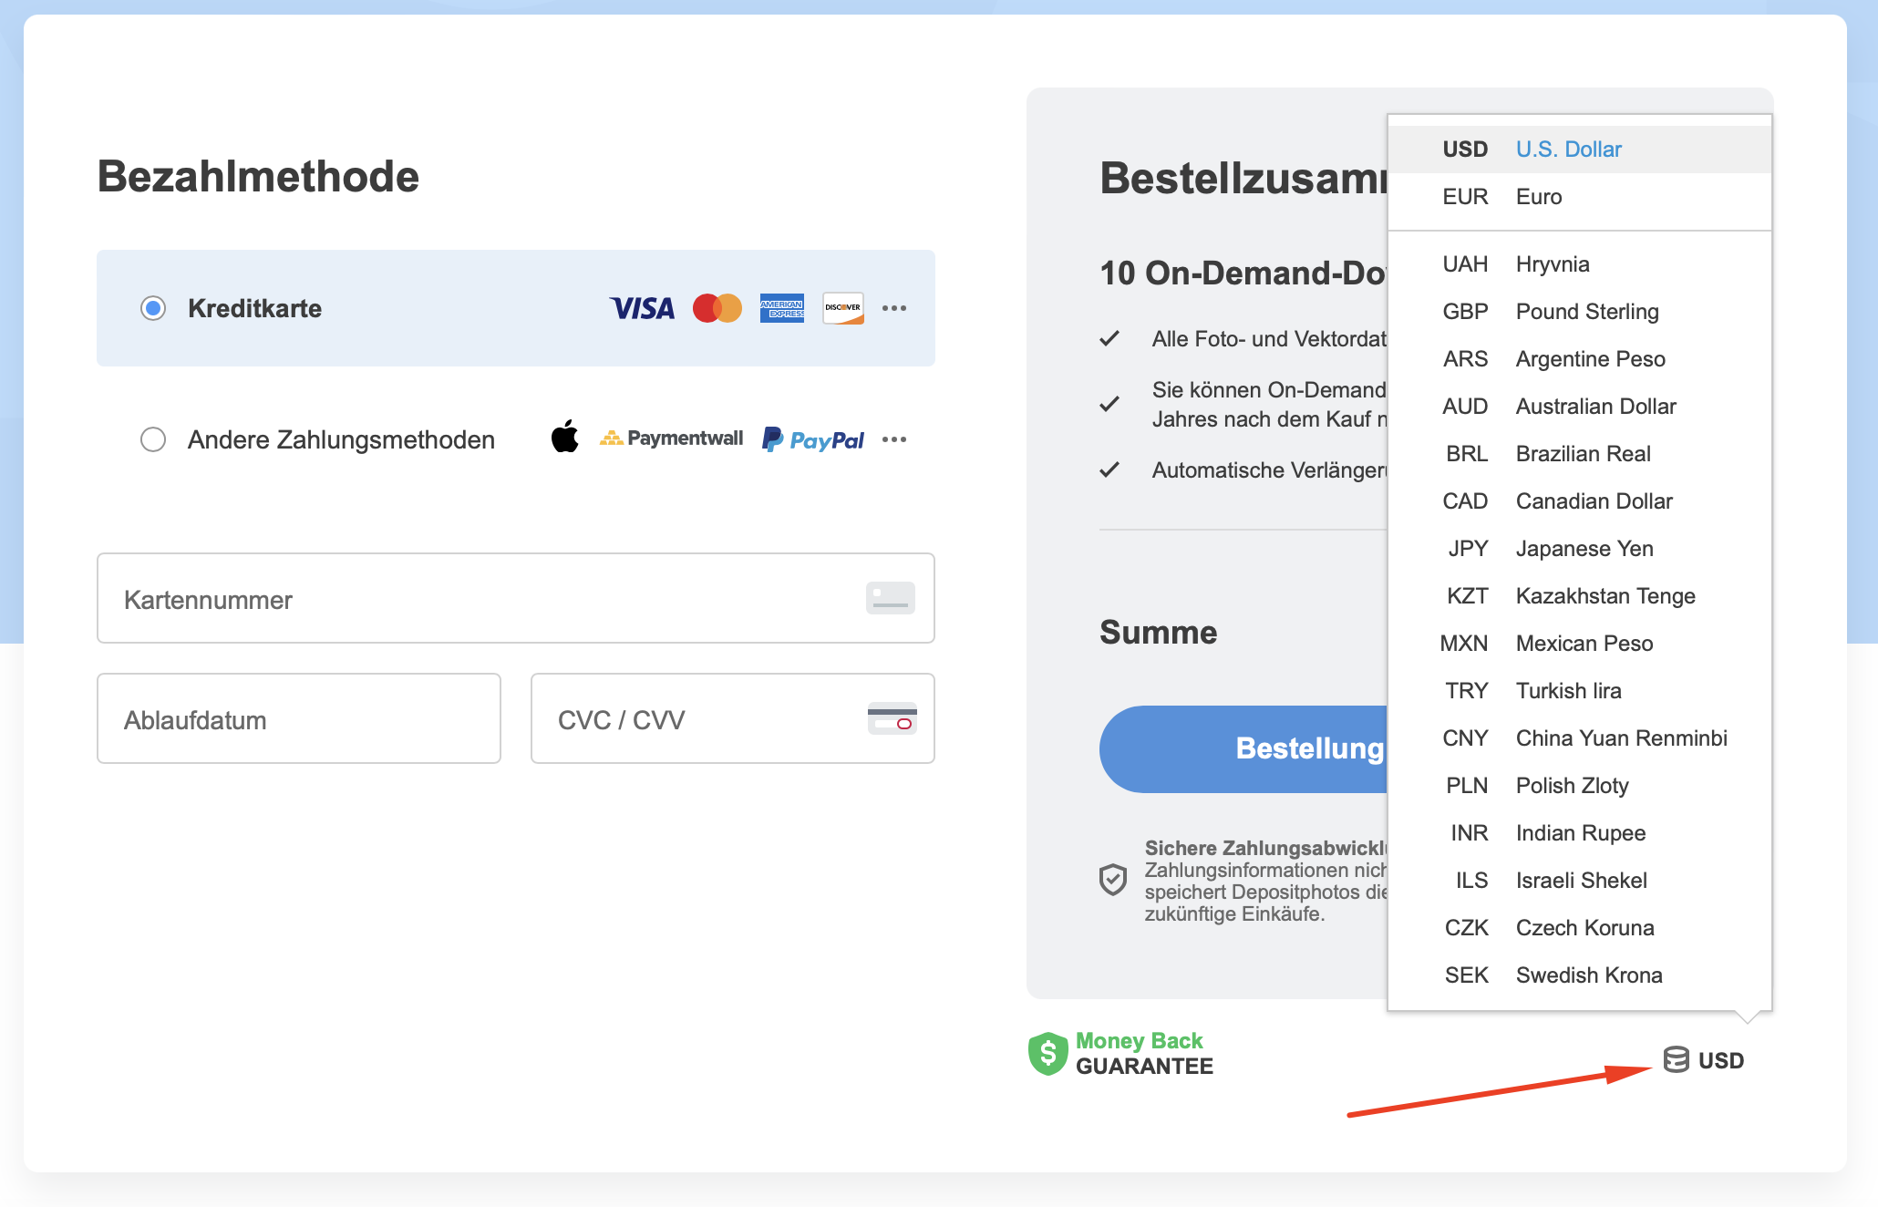
Task: Click the secure payment shield icon
Action: click(x=1113, y=880)
